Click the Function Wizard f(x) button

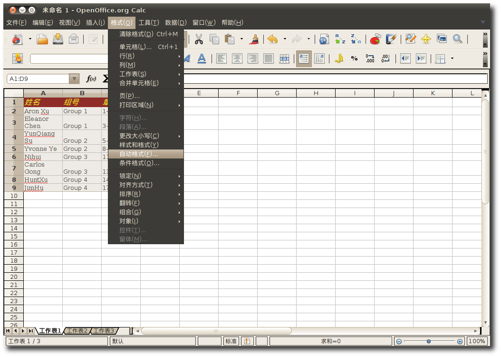(91, 79)
